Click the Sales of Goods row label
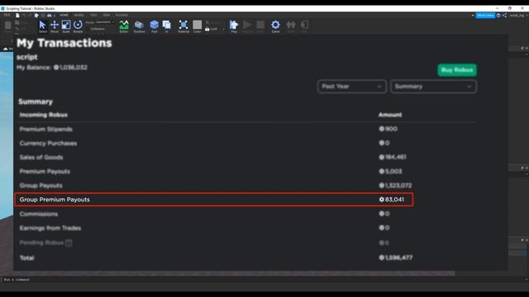 pyautogui.click(x=41, y=158)
